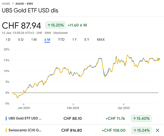This screenshot has width=164, height=136.
Task: Click the UBS Gold ETF USD dis heading
Action: coord(30,10)
